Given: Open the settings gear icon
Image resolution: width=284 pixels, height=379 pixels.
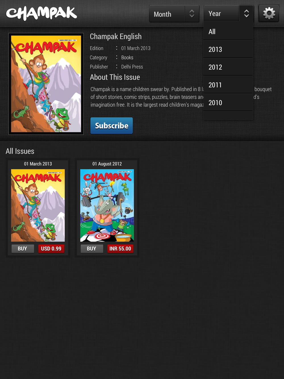Looking at the screenshot, I should coord(269,13).
